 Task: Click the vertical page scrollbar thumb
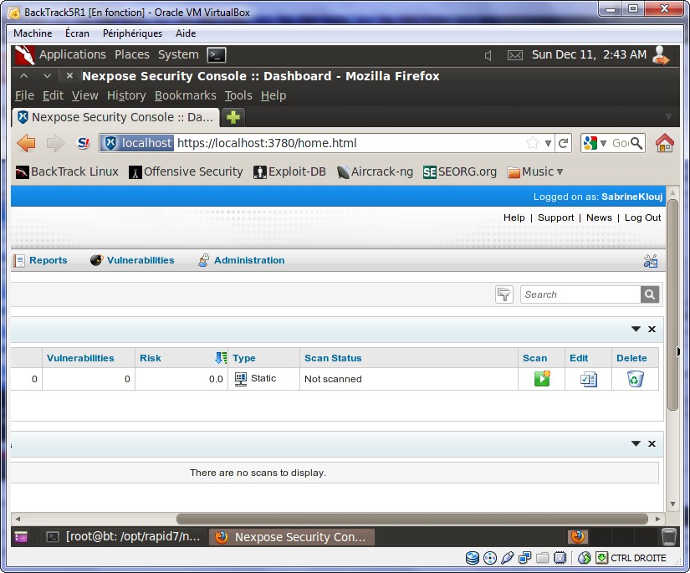[x=672, y=304]
